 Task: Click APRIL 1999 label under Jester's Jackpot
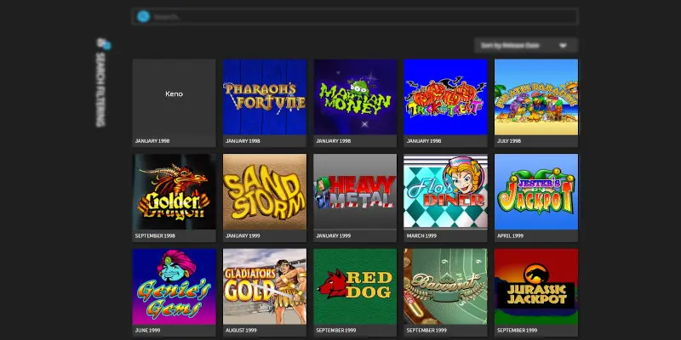(510, 236)
